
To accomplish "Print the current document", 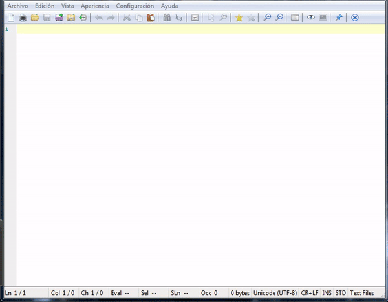I will click(x=23, y=17).
